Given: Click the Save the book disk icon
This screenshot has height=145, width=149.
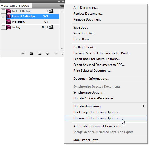Looking at the screenshot, I should click(31, 53).
